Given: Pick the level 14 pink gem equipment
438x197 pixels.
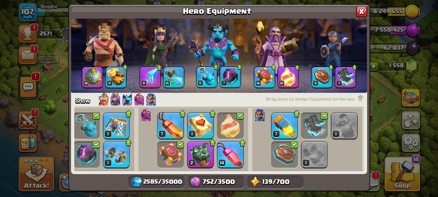Looking at the screenshot, I should click(x=230, y=154).
